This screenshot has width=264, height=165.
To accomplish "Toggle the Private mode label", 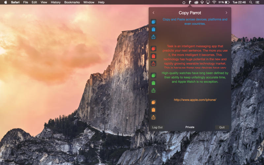I will pyautogui.click(x=190, y=127).
